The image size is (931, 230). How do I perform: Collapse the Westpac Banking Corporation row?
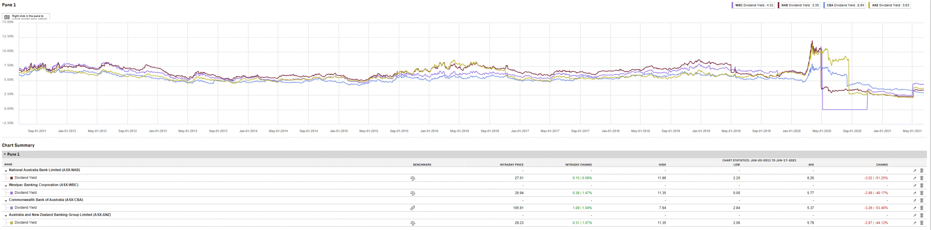(6, 185)
